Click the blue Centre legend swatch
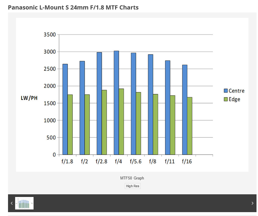 [x=226, y=91]
